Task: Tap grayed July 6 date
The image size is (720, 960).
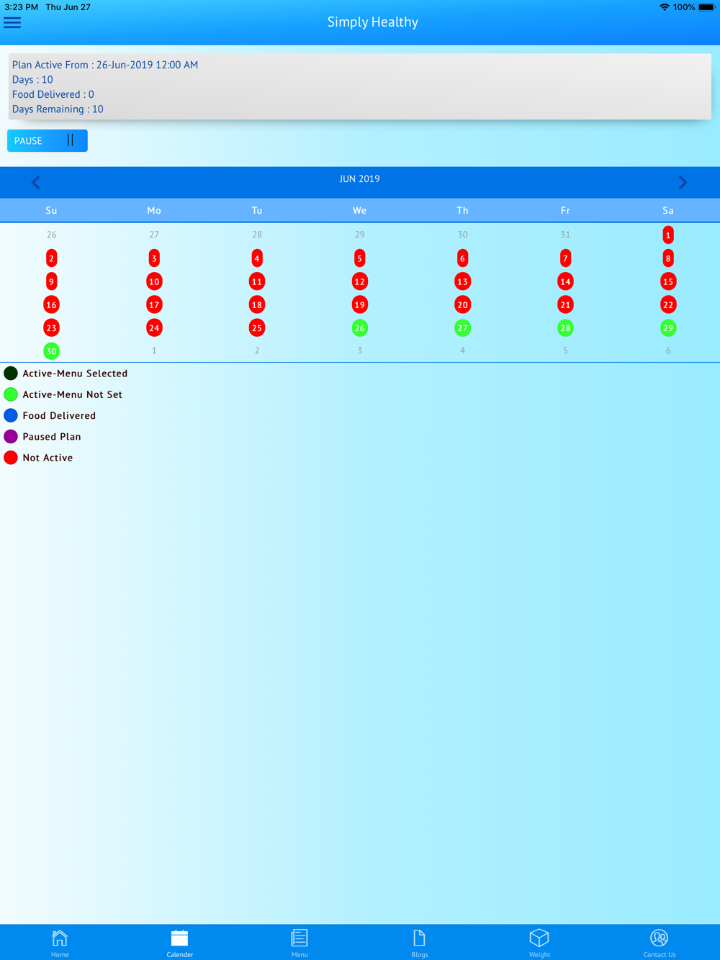Action: coord(668,350)
